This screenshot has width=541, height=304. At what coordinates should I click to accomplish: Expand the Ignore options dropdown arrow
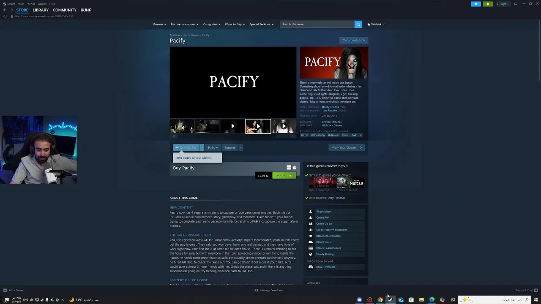[240, 147]
